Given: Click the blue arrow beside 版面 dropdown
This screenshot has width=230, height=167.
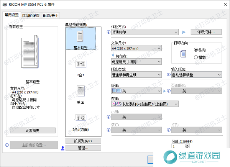Looking at the screenshot, I should point(164,91).
